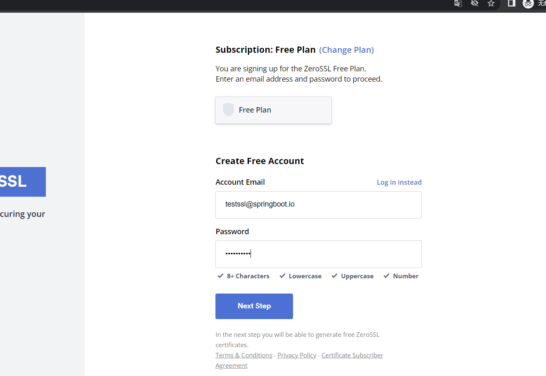Select the Free Plan card
The width and height of the screenshot is (546, 376).
[x=273, y=110]
